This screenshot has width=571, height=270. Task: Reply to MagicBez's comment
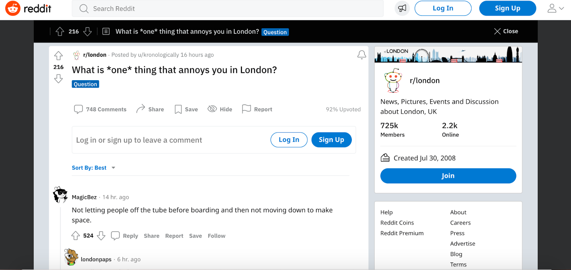coord(125,236)
